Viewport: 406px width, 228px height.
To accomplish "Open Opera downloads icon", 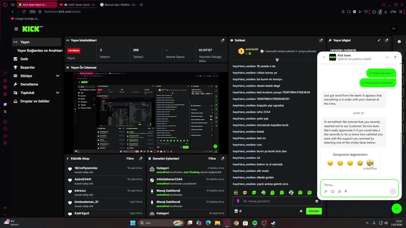I will point(385,12).
